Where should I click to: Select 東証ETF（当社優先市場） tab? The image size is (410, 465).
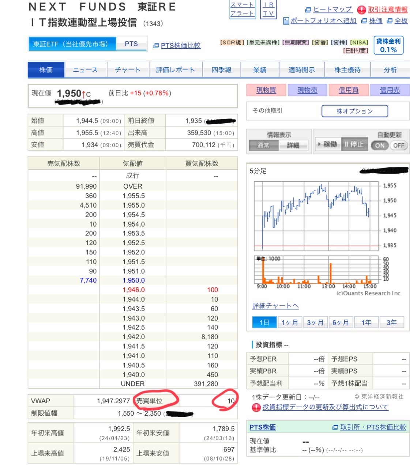(72, 44)
